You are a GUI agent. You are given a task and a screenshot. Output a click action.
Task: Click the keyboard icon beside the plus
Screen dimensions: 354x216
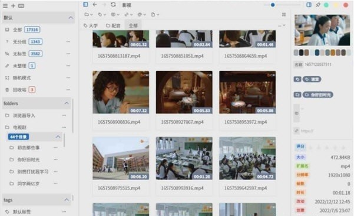pyautogui.click(x=21, y=6)
